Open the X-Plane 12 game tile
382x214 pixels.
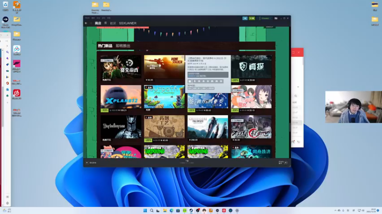click(121, 97)
